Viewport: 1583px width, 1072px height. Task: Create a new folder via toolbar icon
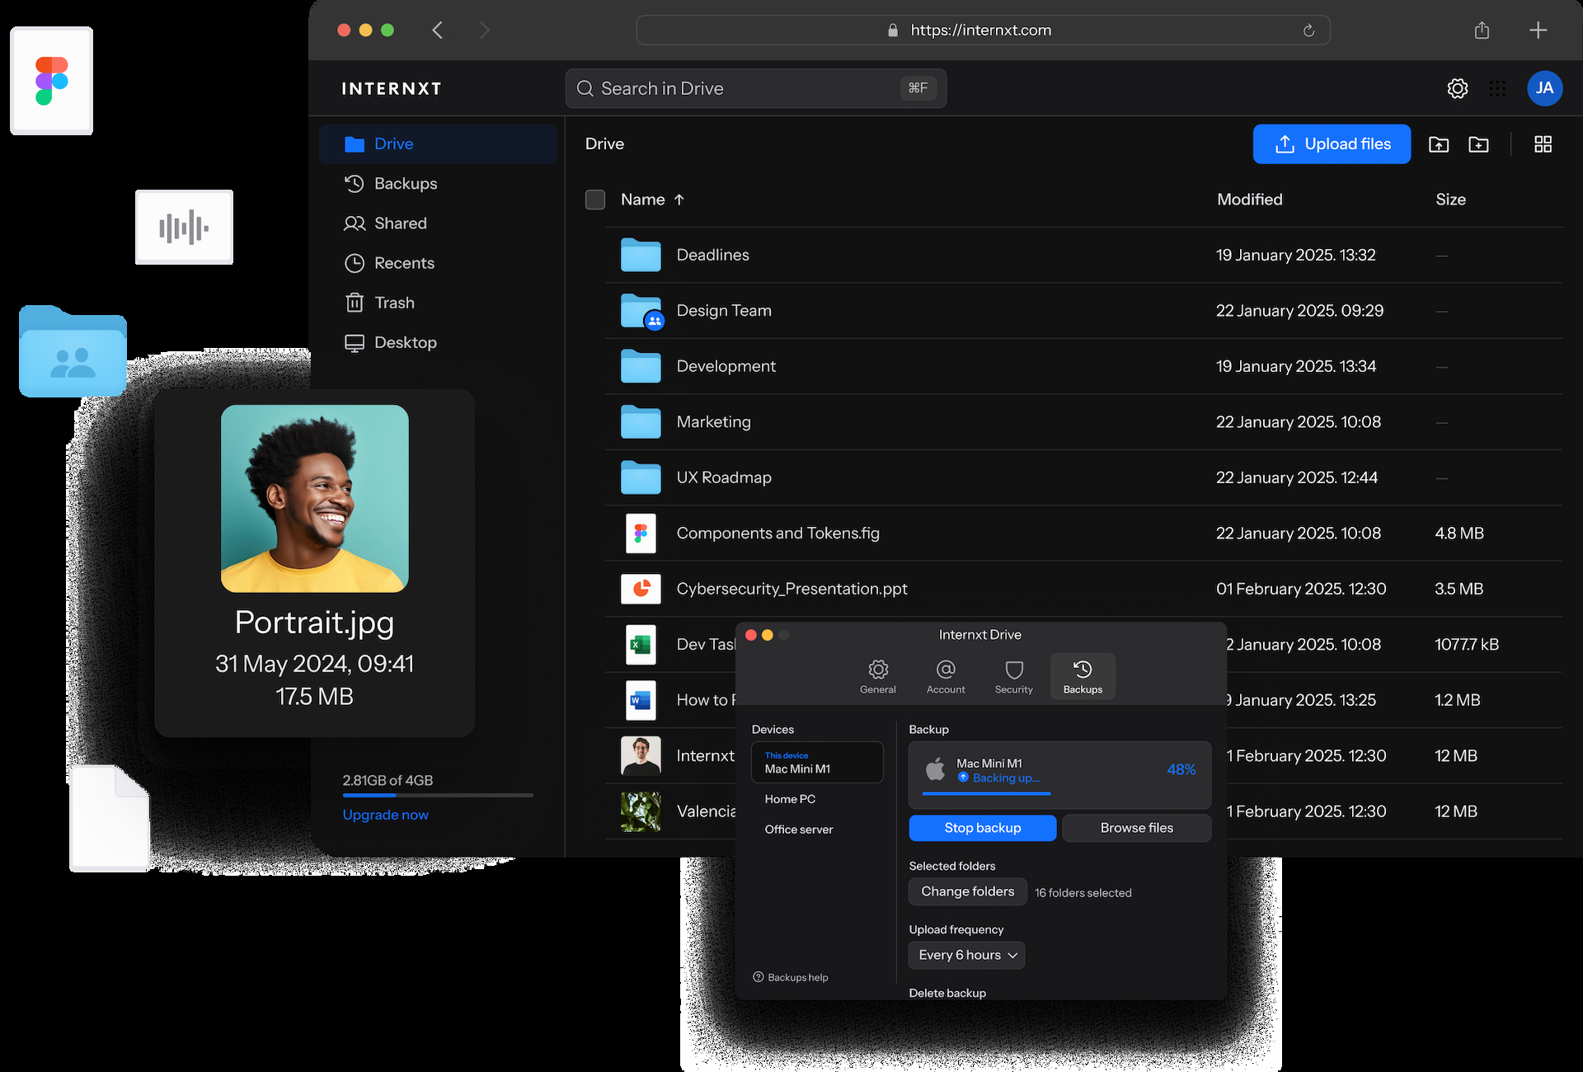coord(1478,143)
